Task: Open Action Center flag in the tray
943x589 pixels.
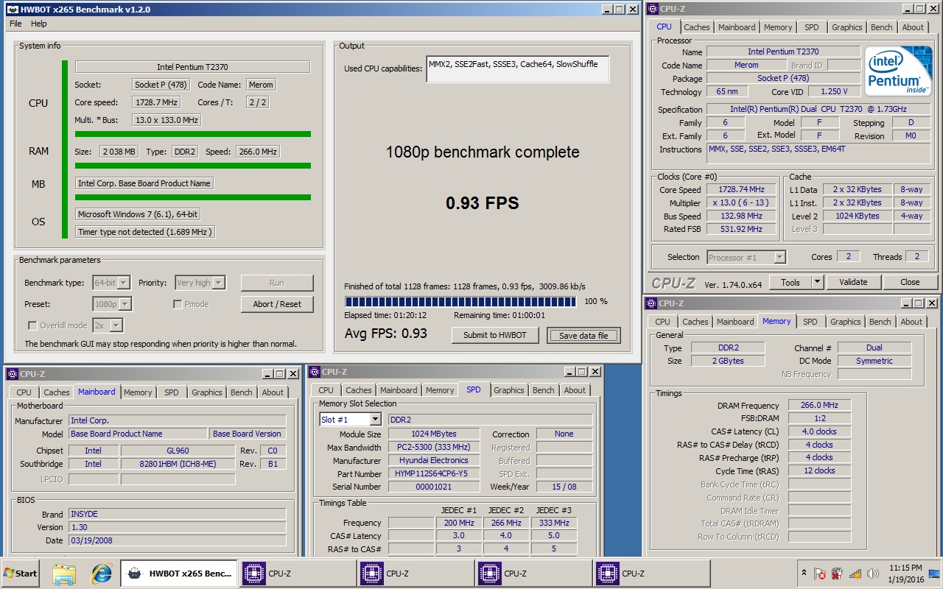Action: click(820, 574)
